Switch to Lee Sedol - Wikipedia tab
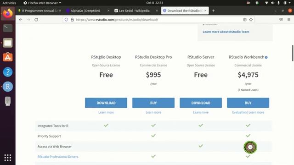 (x=134, y=11)
